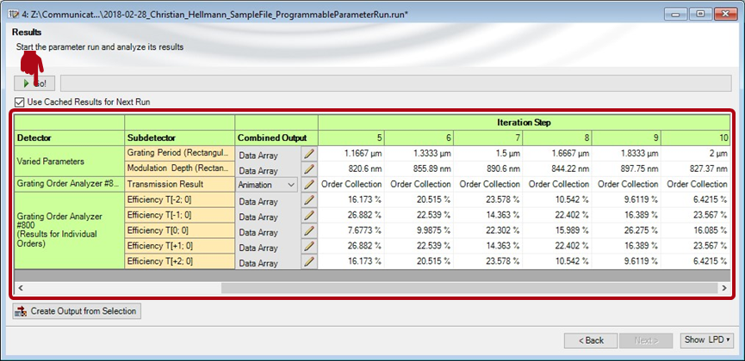Click the pencil icon for Modulation Depth row
The width and height of the screenshot is (745, 361).
(309, 169)
